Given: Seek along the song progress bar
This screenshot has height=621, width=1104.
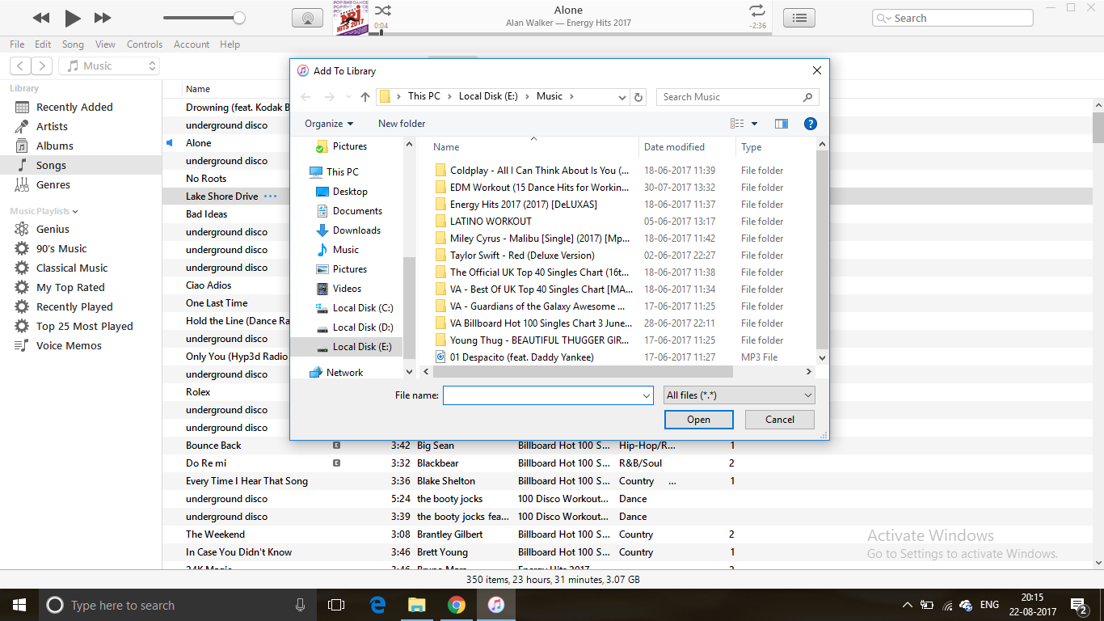Looking at the screenshot, I should [570, 34].
